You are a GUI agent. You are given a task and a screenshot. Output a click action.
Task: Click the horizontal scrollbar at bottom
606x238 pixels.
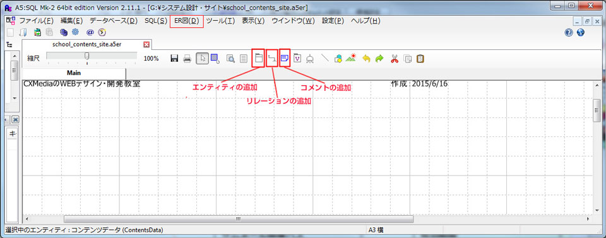pos(239,219)
